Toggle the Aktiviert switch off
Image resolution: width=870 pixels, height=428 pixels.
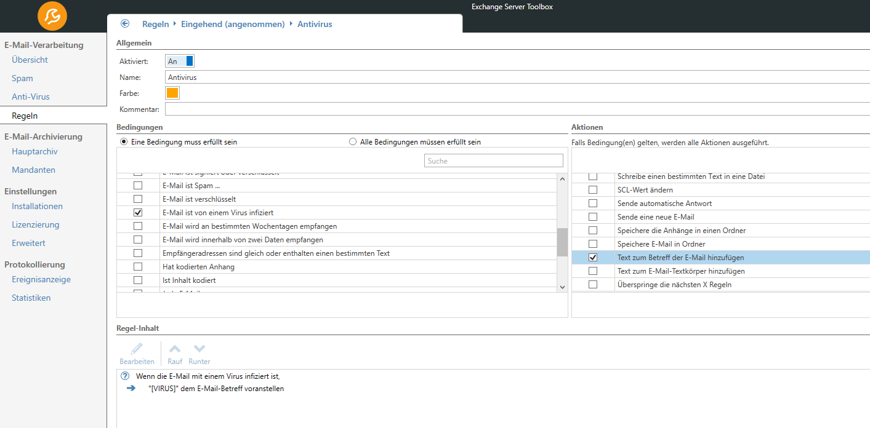[180, 61]
